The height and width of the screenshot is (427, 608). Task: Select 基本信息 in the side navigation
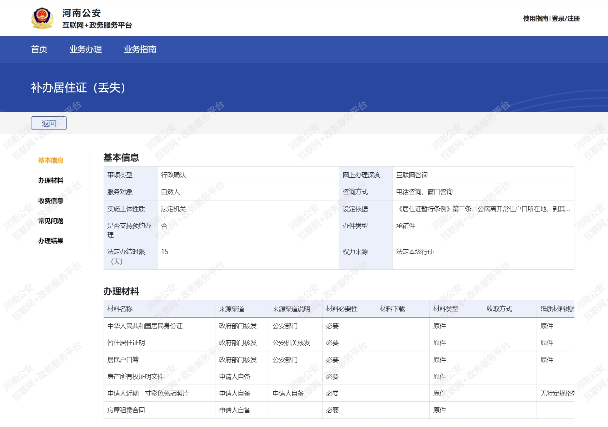click(x=51, y=161)
